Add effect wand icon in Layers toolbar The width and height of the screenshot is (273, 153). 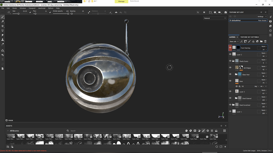[241, 41]
